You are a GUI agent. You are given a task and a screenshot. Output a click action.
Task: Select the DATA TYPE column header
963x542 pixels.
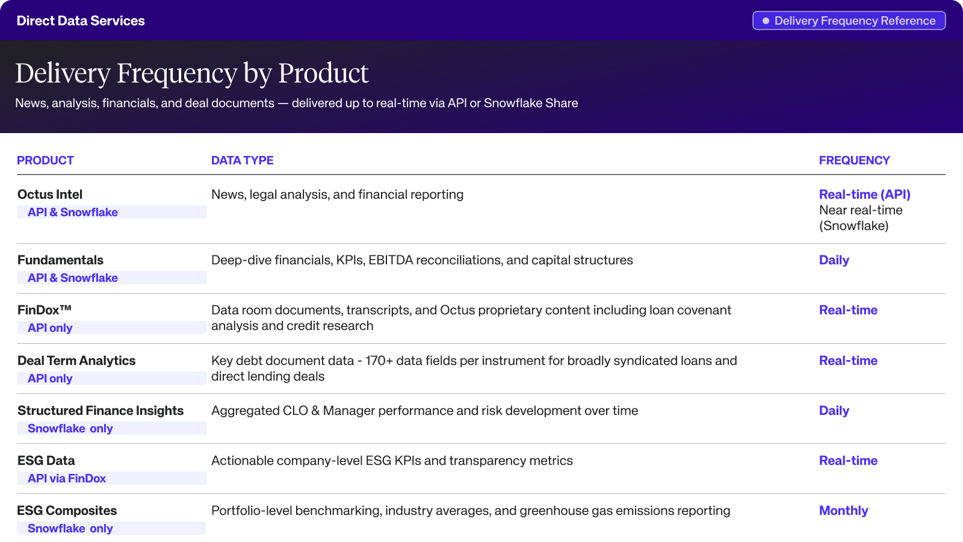[x=242, y=160]
